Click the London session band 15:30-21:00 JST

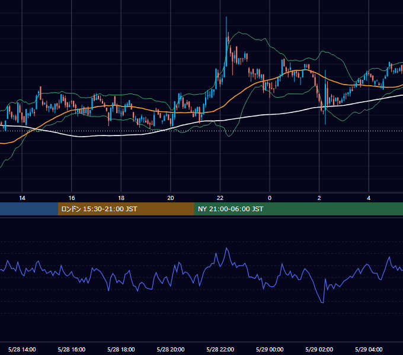tap(126, 209)
